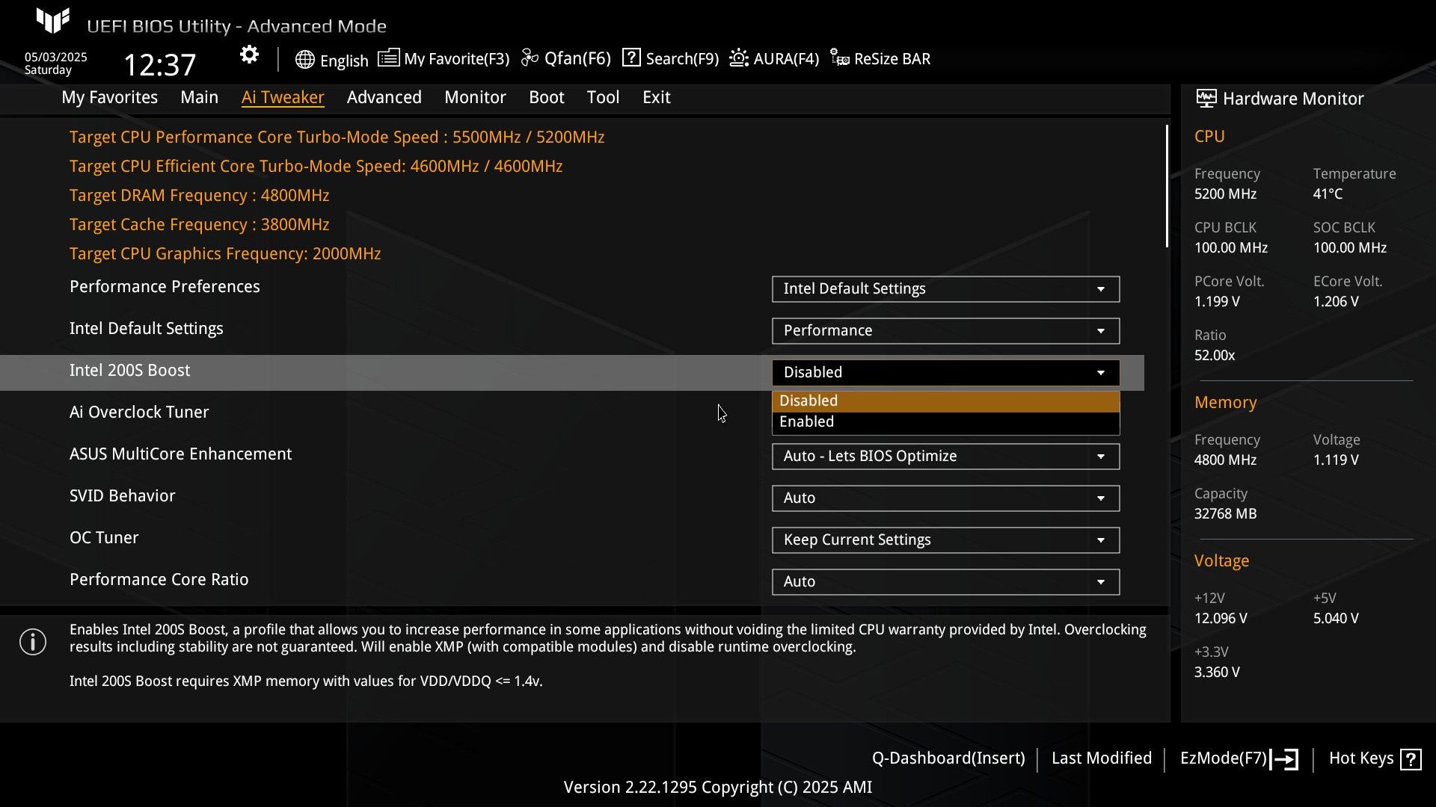Select the Performance Core Ratio label
The height and width of the screenshot is (807, 1436).
(x=159, y=580)
